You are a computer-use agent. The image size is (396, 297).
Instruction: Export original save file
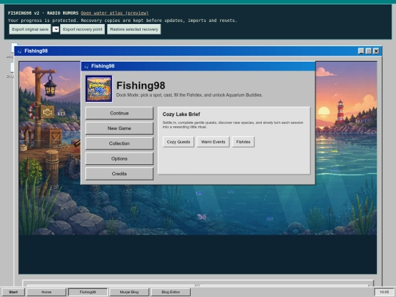[x=30, y=29]
